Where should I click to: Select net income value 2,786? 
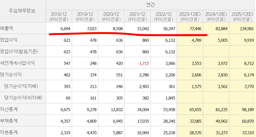pos(144,75)
